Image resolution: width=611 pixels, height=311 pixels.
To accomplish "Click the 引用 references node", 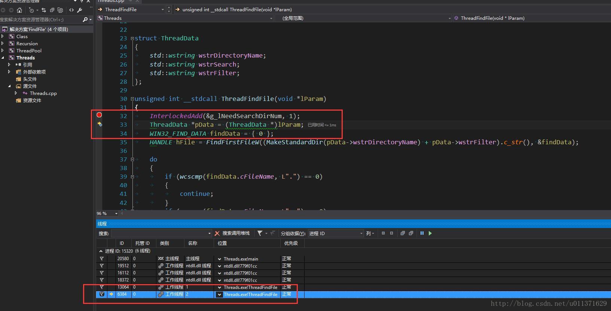I will click(x=28, y=65).
